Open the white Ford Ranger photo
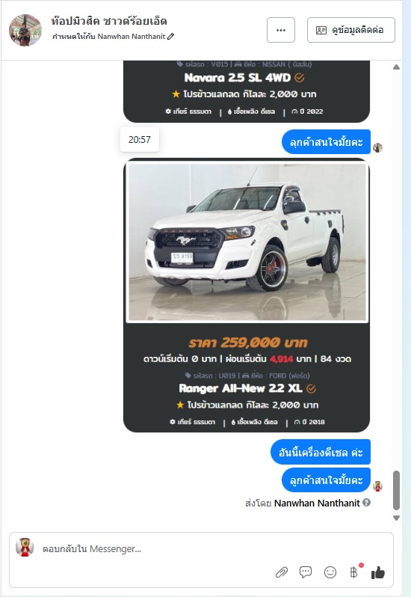 point(247,242)
